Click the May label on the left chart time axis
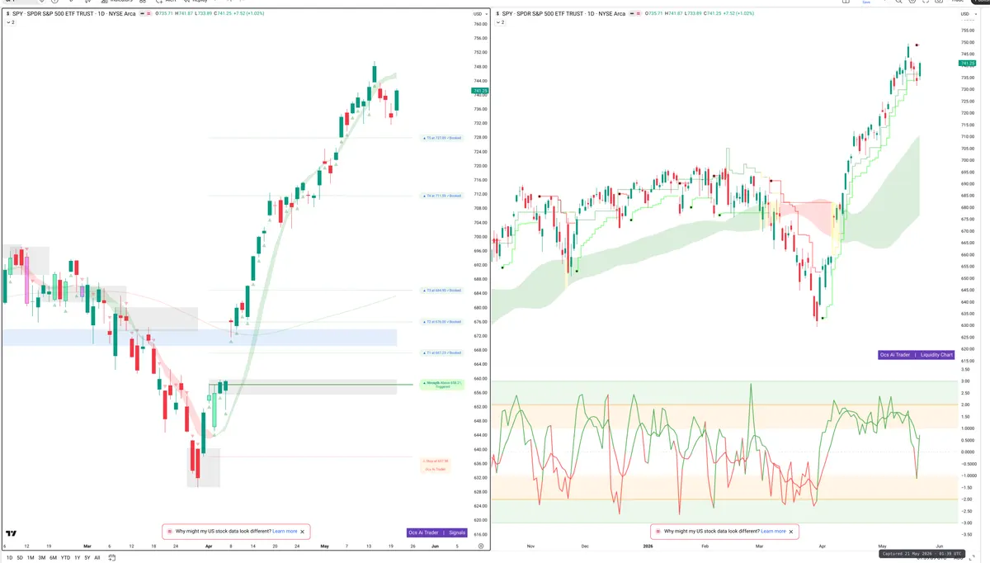 click(x=323, y=546)
